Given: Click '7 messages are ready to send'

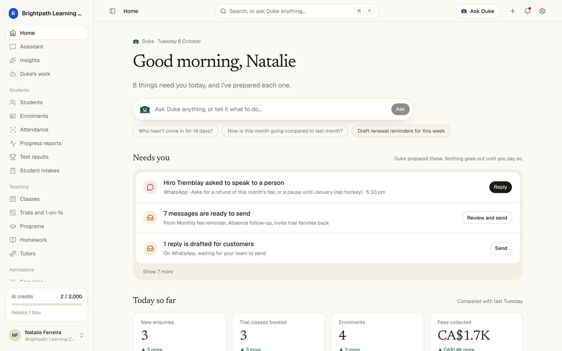Looking at the screenshot, I should click(207, 213).
